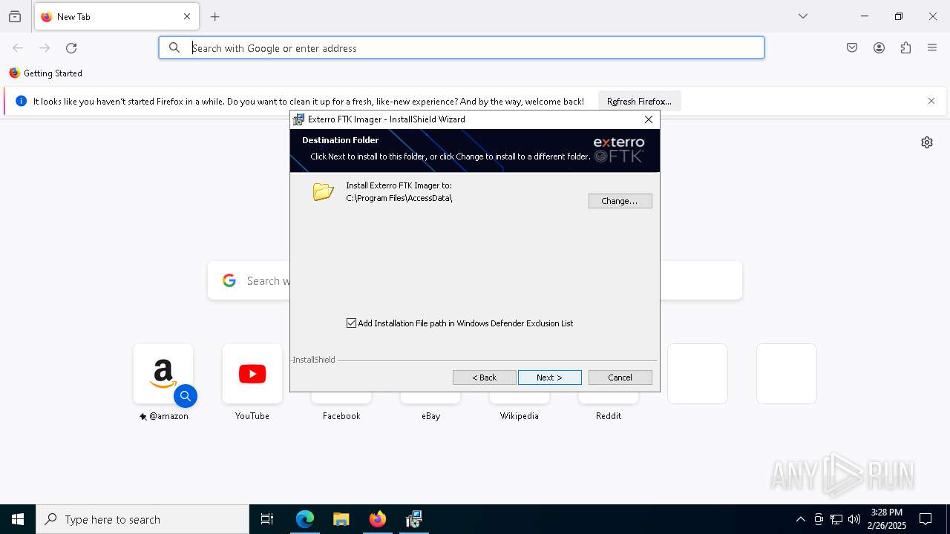Image resolution: width=950 pixels, height=534 pixels.
Task: Open File Explorer from taskbar
Action: pos(341,519)
